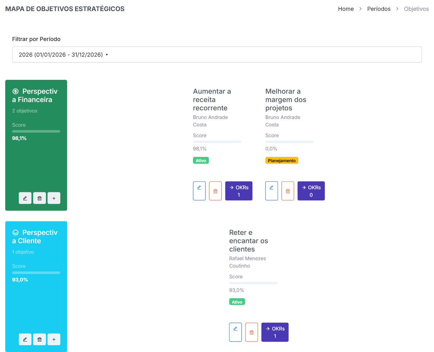Delete objective Melhorar a margem dos projetos
The image size is (434, 352).
[x=288, y=191]
